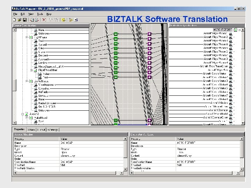Select the Value field under FlightPhaseOther

46,74
